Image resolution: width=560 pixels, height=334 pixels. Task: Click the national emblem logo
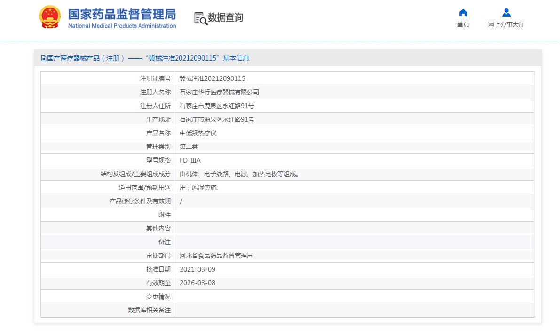click(x=50, y=17)
